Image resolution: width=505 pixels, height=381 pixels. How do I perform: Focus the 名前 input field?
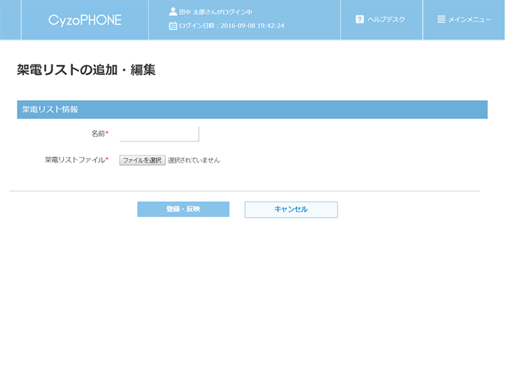(x=159, y=134)
